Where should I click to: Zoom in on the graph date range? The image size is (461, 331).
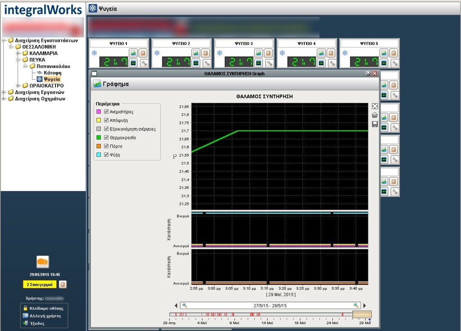click(357, 305)
